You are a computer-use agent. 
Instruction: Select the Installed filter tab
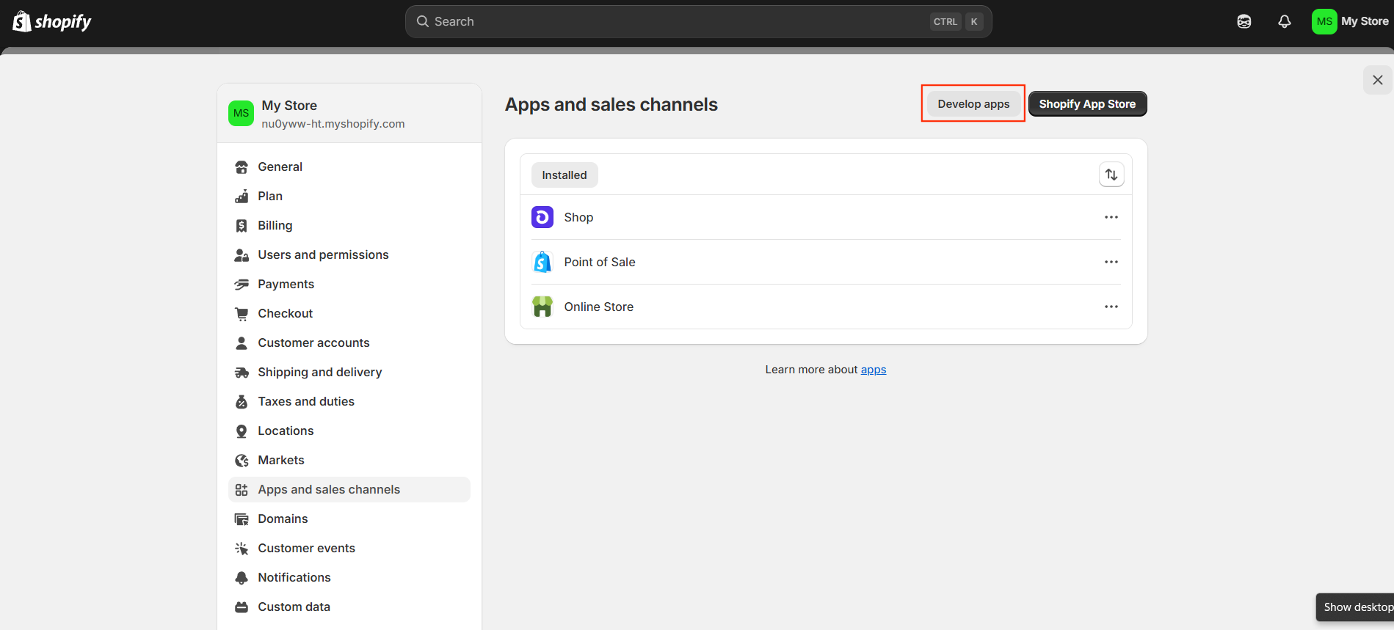pyautogui.click(x=565, y=175)
